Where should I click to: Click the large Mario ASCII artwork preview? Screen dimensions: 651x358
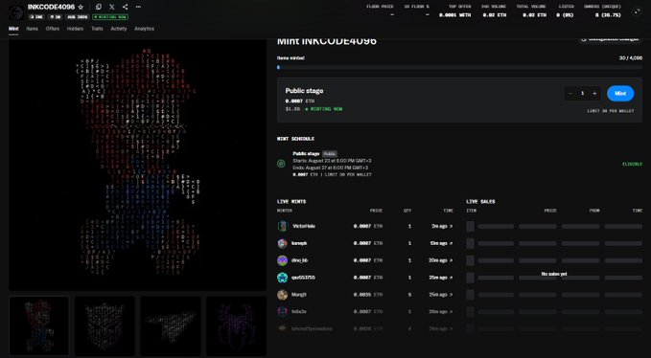point(137,165)
